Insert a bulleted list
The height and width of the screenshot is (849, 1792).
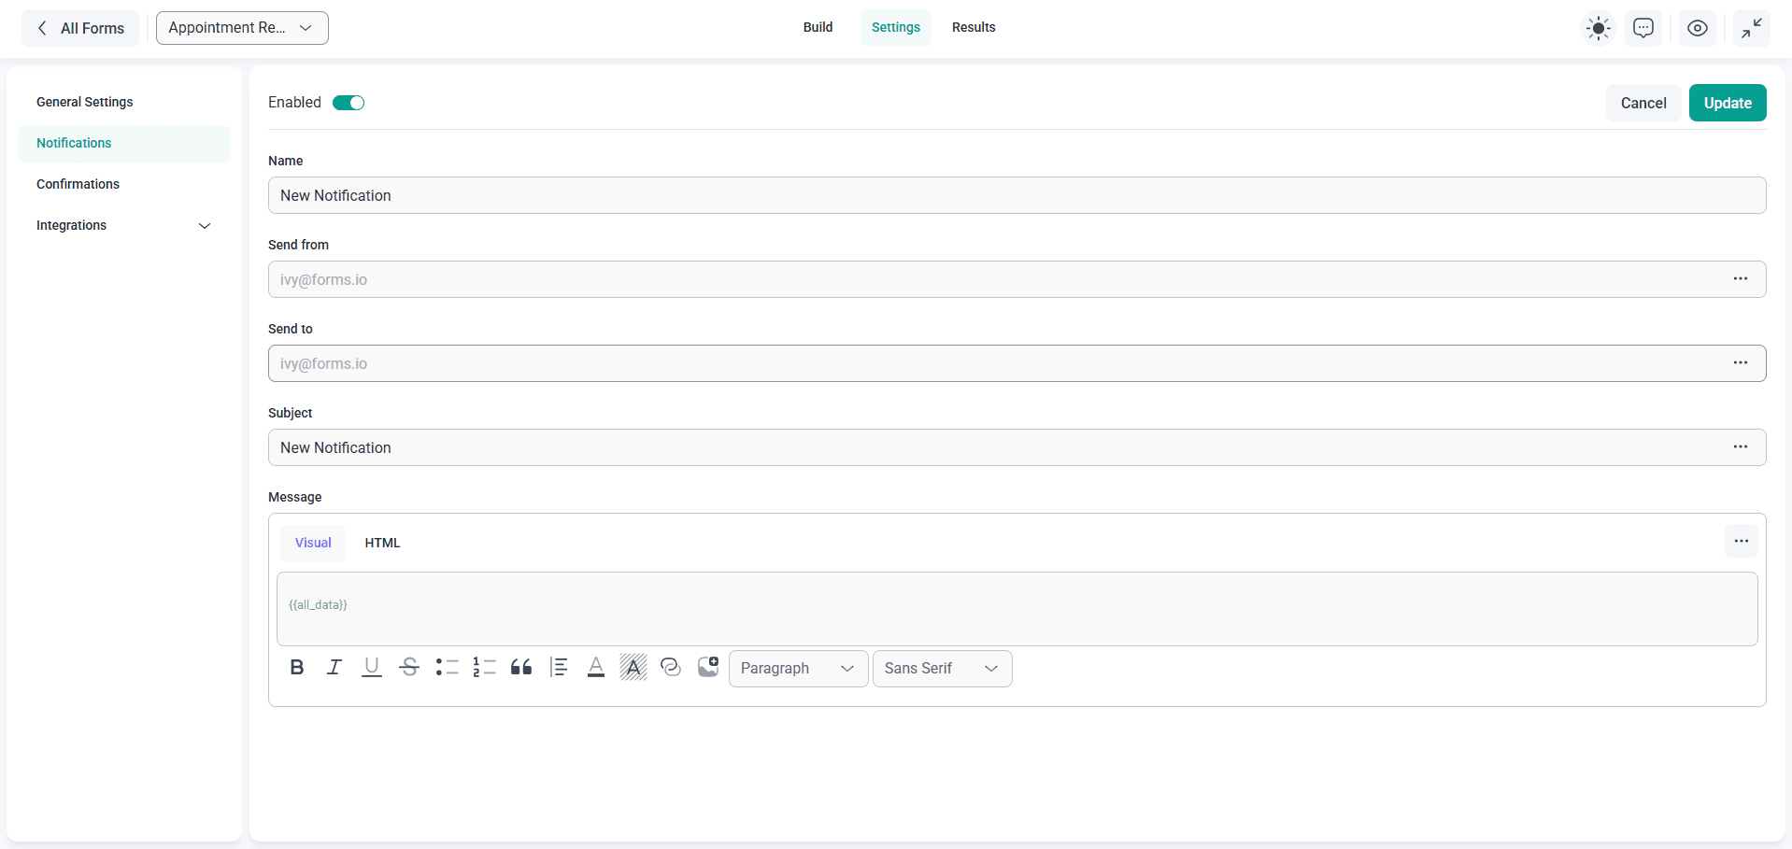coord(447,668)
